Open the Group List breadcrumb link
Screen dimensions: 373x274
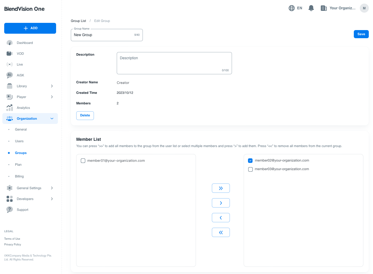tap(78, 21)
